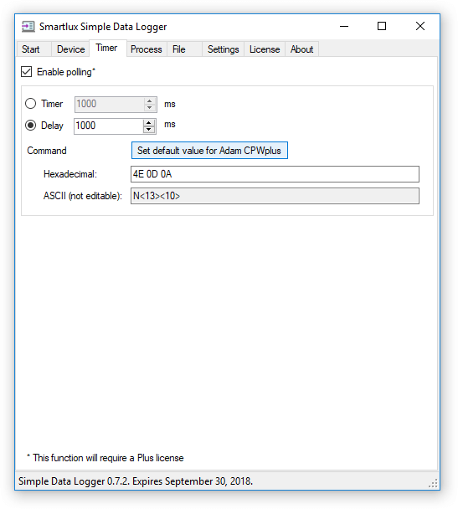This screenshot has height=509, width=458.
Task: Decrease the Delay value with down arrow
Action: (x=149, y=129)
